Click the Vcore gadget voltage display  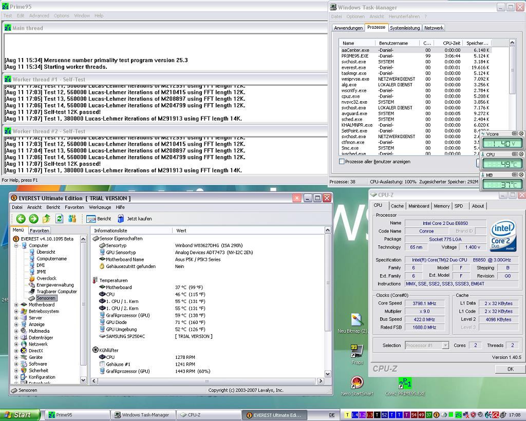[502, 144]
